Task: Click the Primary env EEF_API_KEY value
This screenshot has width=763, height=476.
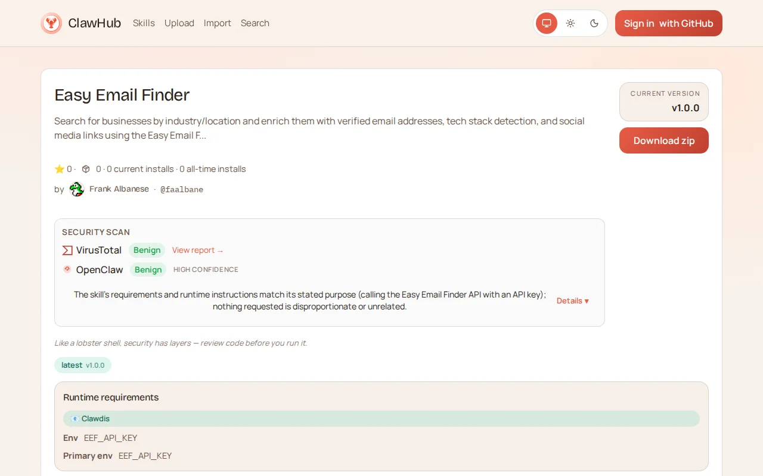Action: click(x=145, y=456)
